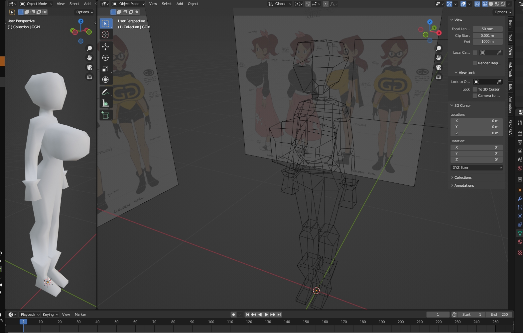
Task: Select the Add Cube tool
Action: (x=105, y=115)
